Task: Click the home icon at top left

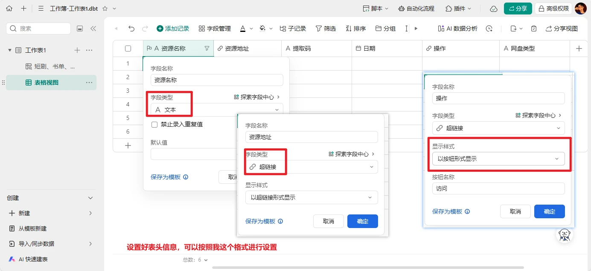Action: click(x=9, y=9)
